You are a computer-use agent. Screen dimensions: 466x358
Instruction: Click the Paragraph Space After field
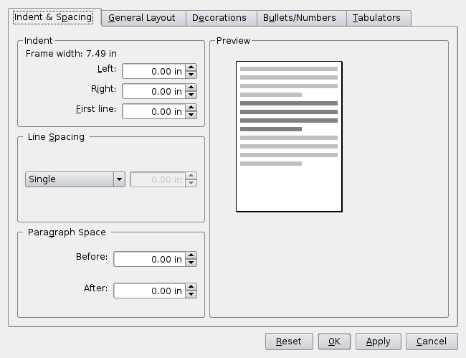pos(149,291)
